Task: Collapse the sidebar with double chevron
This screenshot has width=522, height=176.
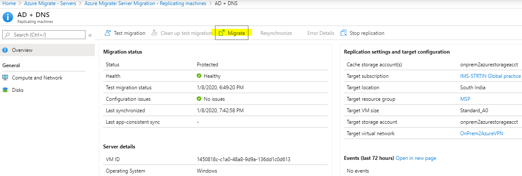Action: point(90,35)
